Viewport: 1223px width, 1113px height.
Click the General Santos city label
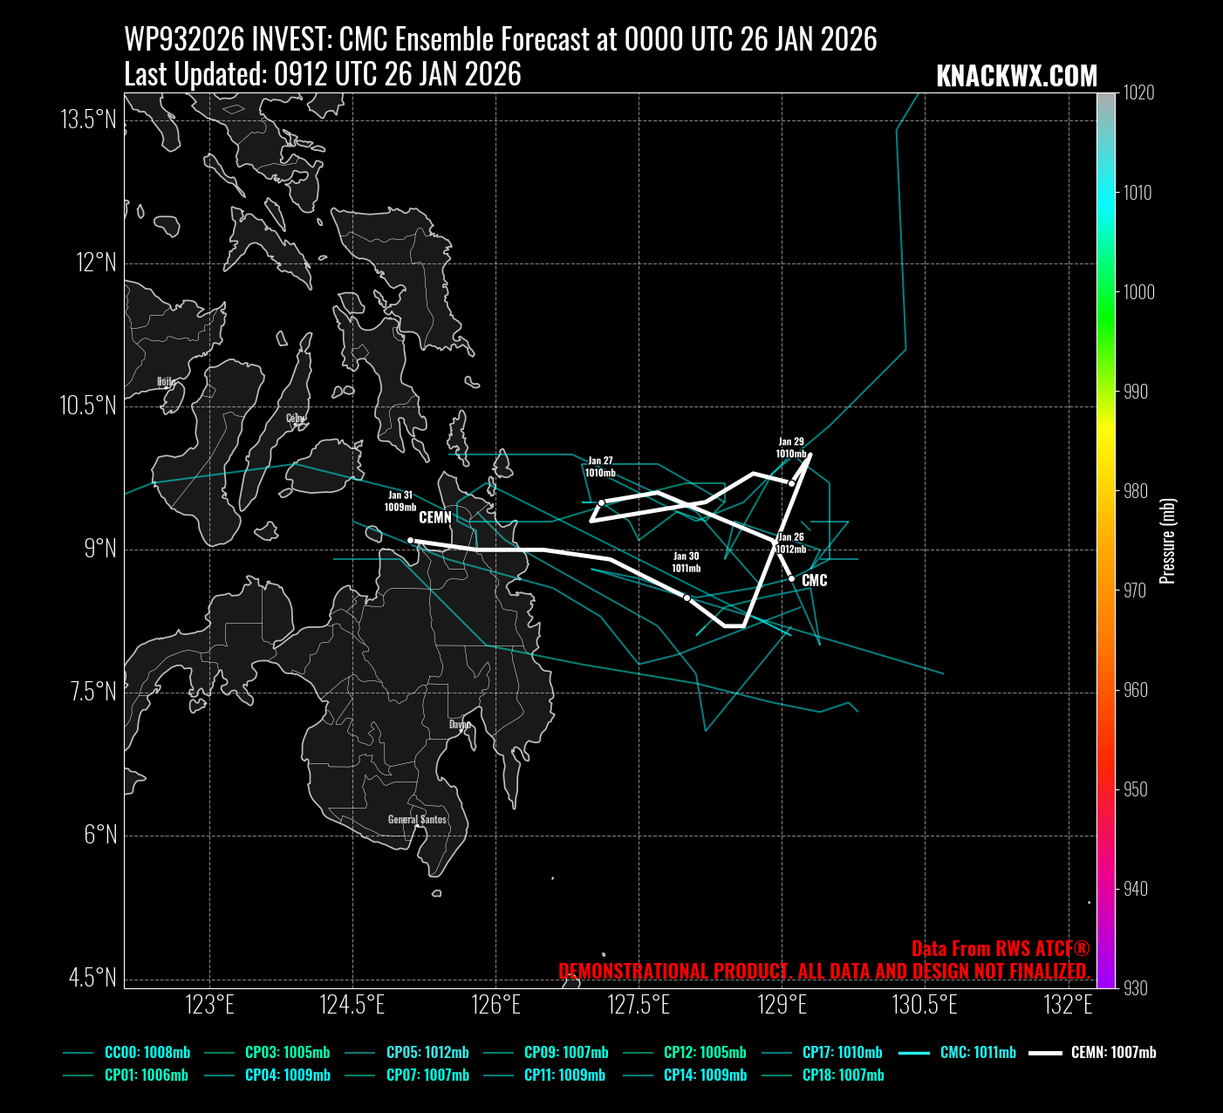pos(417,819)
